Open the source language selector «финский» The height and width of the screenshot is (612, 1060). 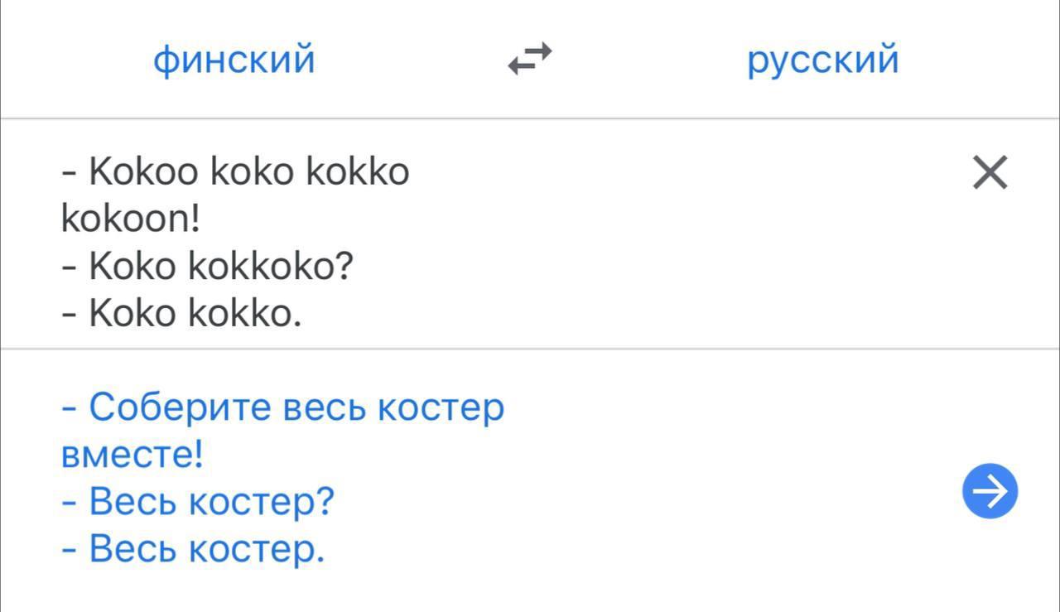(x=234, y=60)
